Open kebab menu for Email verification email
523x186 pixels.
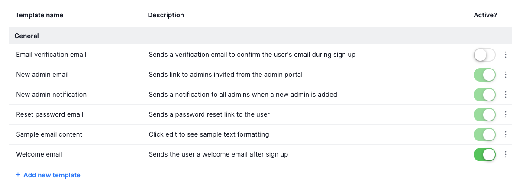(505, 55)
